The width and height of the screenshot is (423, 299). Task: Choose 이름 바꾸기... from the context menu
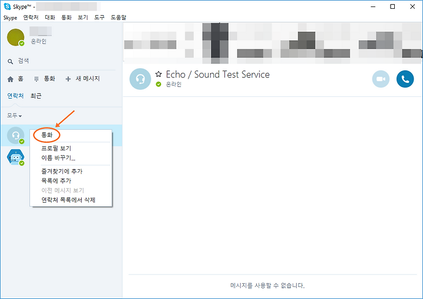coord(58,158)
